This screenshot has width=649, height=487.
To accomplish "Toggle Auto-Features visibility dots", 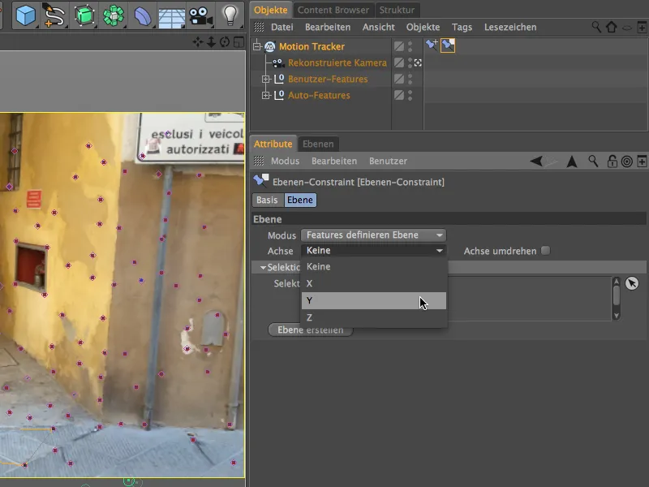I will pos(410,95).
